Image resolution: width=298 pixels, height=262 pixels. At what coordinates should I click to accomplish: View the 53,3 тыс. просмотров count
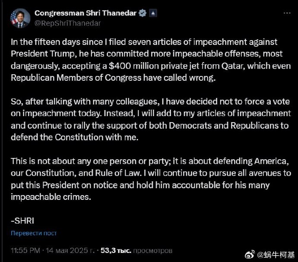[136, 250]
